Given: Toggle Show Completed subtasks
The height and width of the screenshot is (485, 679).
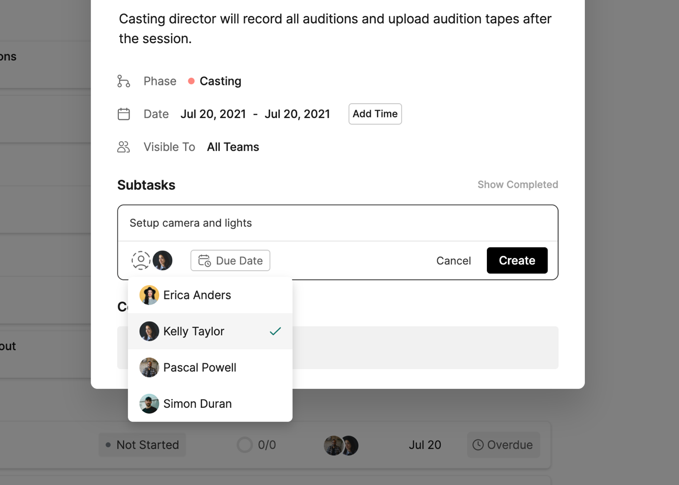Looking at the screenshot, I should (517, 185).
